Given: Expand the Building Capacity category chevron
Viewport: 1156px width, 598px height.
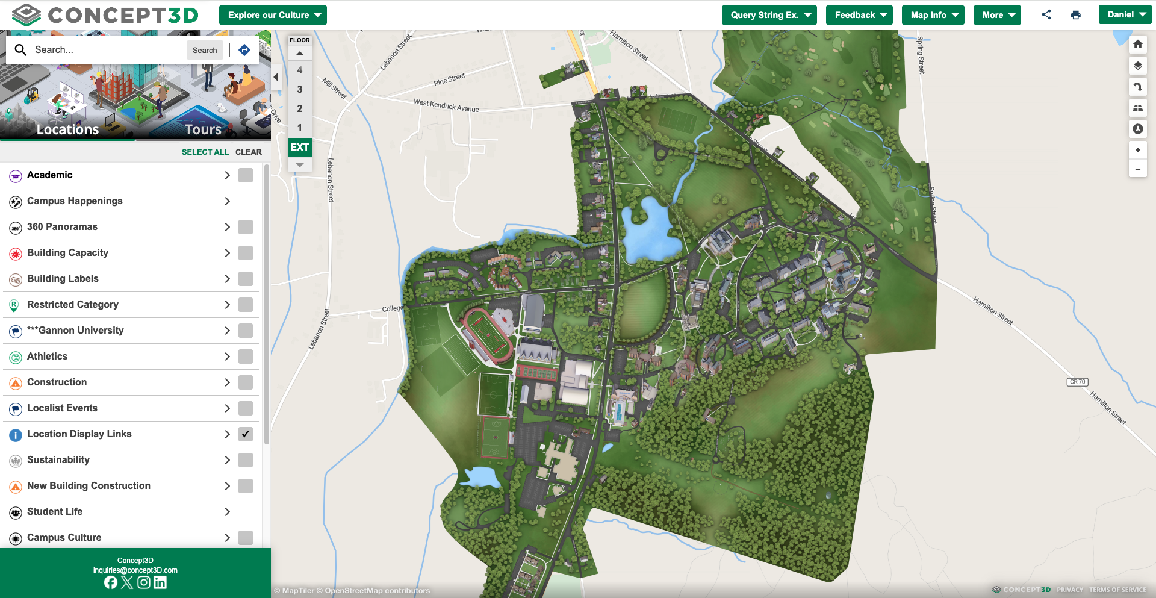Looking at the screenshot, I should click(x=227, y=253).
